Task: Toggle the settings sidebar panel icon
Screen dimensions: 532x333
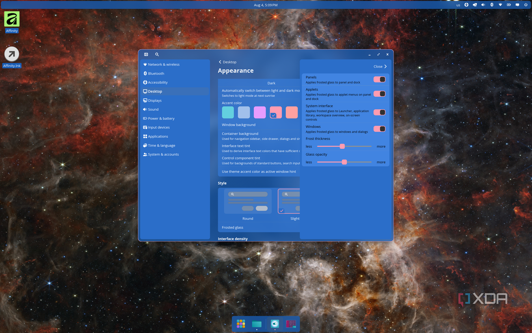Action: (146, 54)
